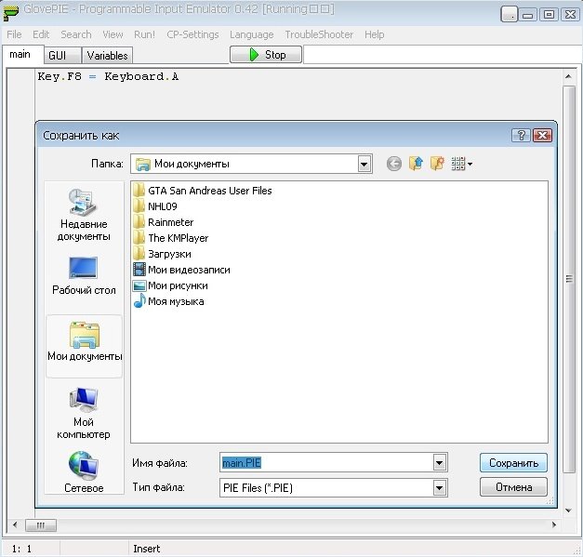Select Мои видеозаписи folder

(x=181, y=270)
